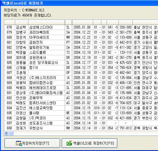Click the blank header above the company column
The image size is (158, 151).
[x=46, y=22]
